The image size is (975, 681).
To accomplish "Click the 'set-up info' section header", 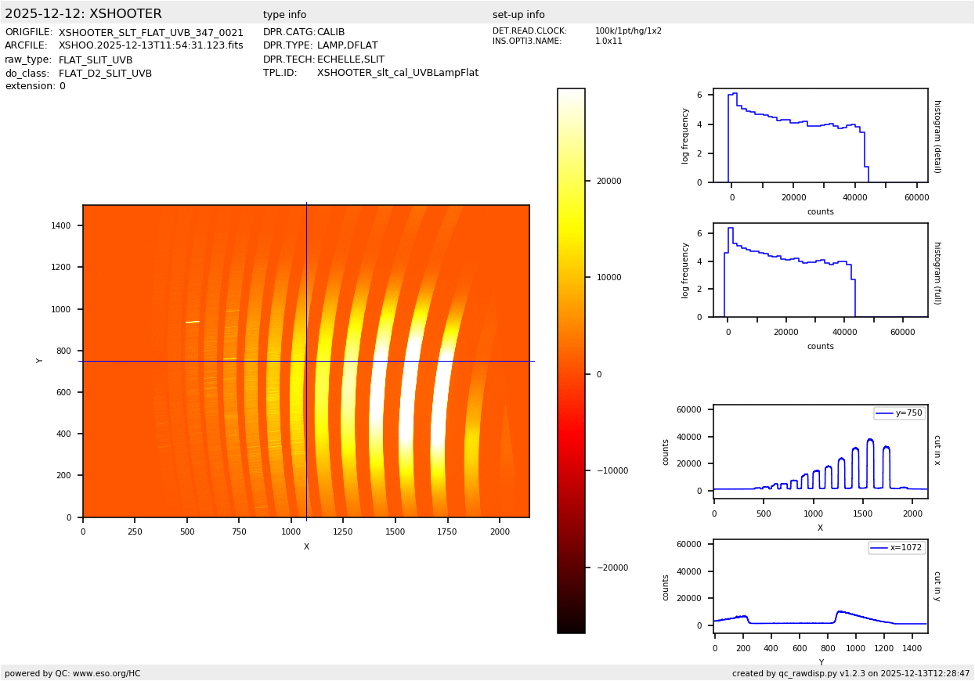I will tap(518, 15).
